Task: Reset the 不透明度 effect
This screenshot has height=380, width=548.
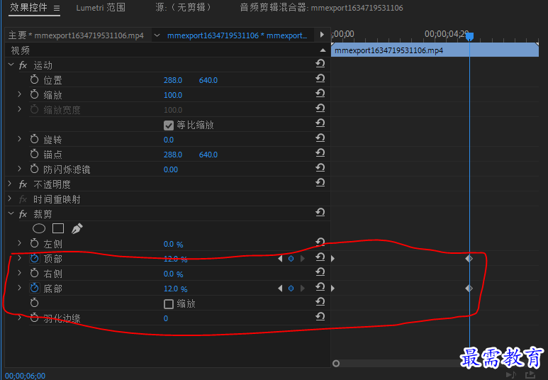Action: (320, 183)
